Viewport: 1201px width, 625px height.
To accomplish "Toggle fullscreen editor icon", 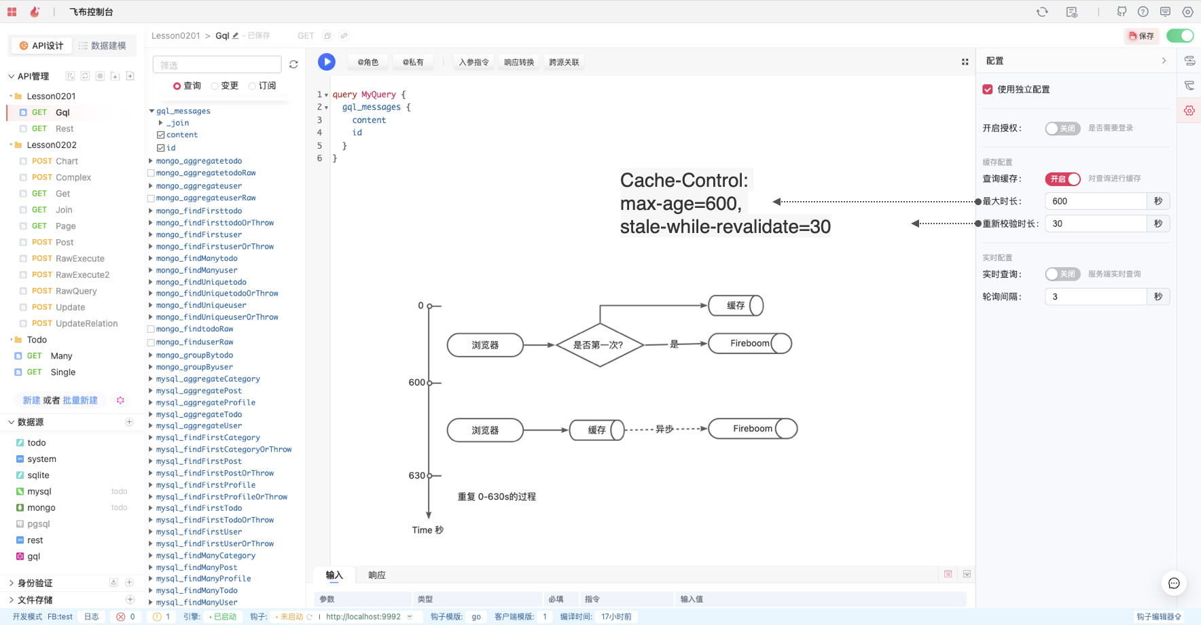I will (965, 62).
